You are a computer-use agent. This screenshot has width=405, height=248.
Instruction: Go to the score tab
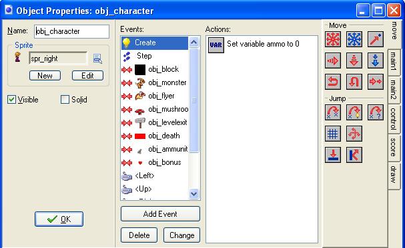(x=394, y=148)
